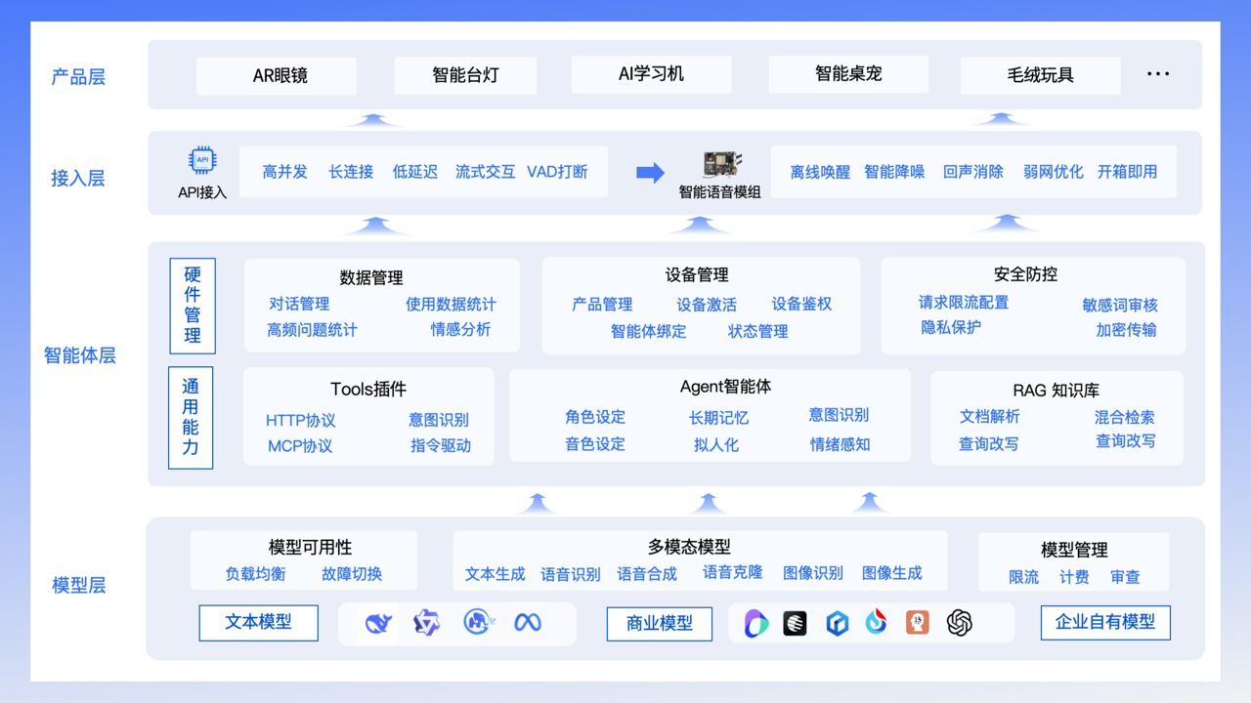Select the VAD打断 feature text
This screenshot has width=1251, height=703.
click(x=557, y=172)
